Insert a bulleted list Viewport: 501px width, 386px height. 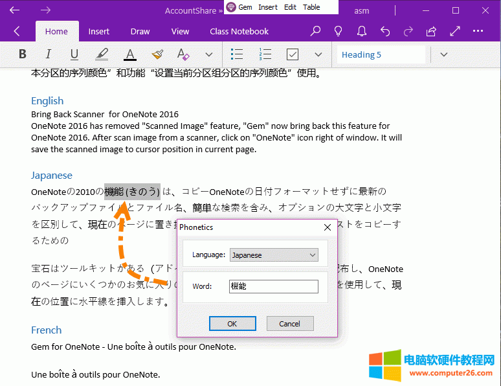pyautogui.click(x=238, y=54)
